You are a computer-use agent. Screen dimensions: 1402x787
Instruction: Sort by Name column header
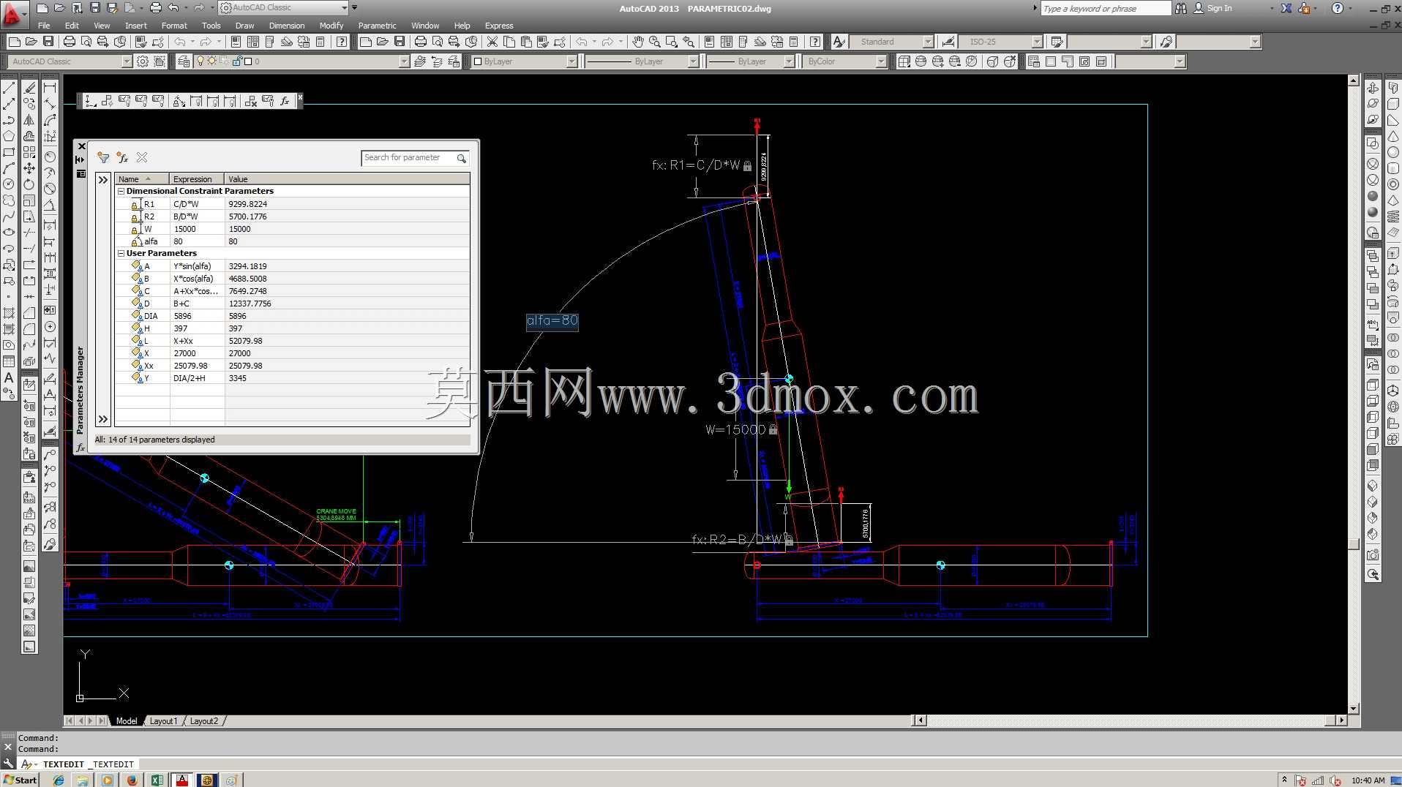(x=142, y=179)
